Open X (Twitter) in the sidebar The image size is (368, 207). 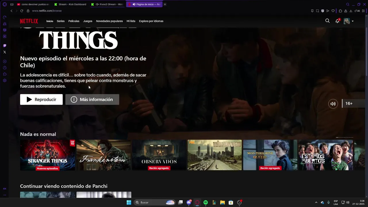click(5, 52)
